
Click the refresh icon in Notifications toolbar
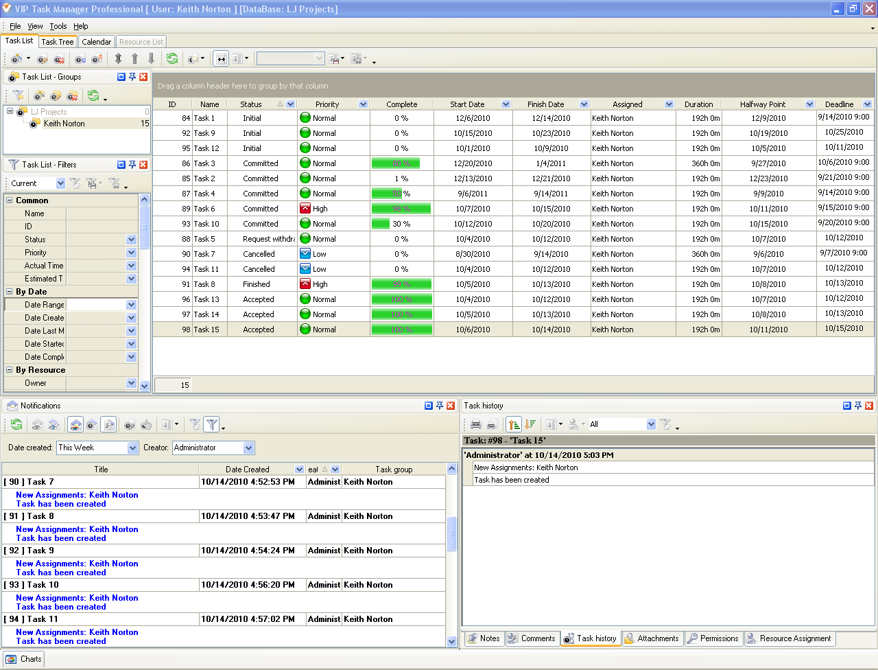[16, 425]
